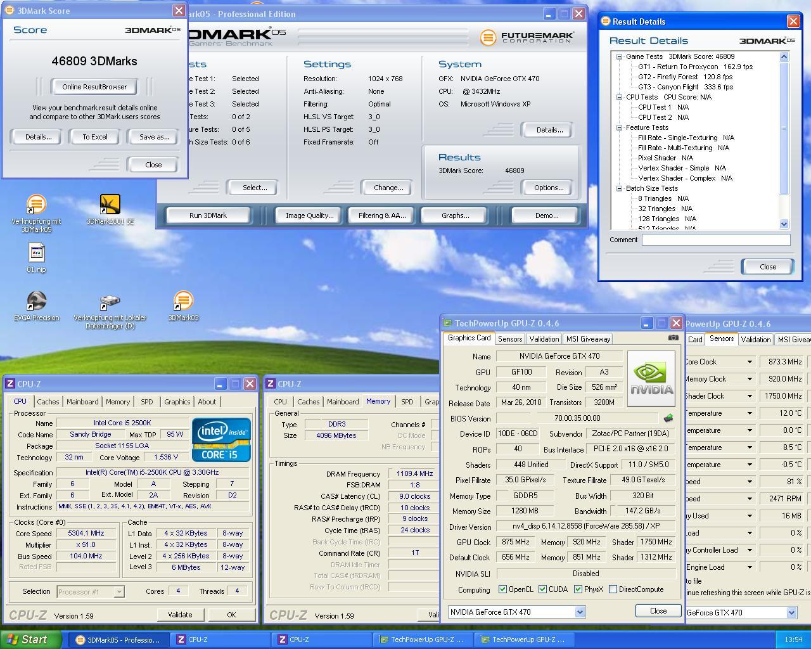Viewport: 811px width, 649px height.
Task: Click the Memory CPU-Z window title icon
Action: click(x=271, y=384)
